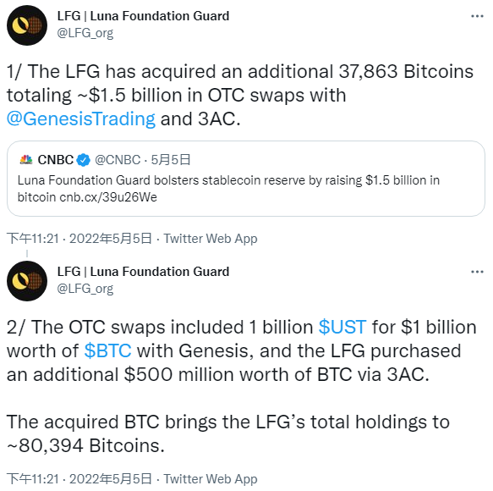493x491 pixels.
Task: Open LFG profile avatar in first tweet
Action: (27, 25)
